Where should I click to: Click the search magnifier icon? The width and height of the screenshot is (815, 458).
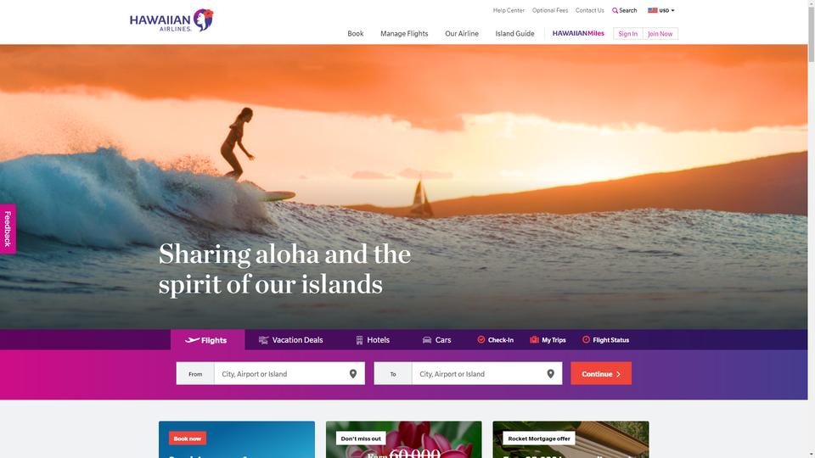pyautogui.click(x=615, y=10)
